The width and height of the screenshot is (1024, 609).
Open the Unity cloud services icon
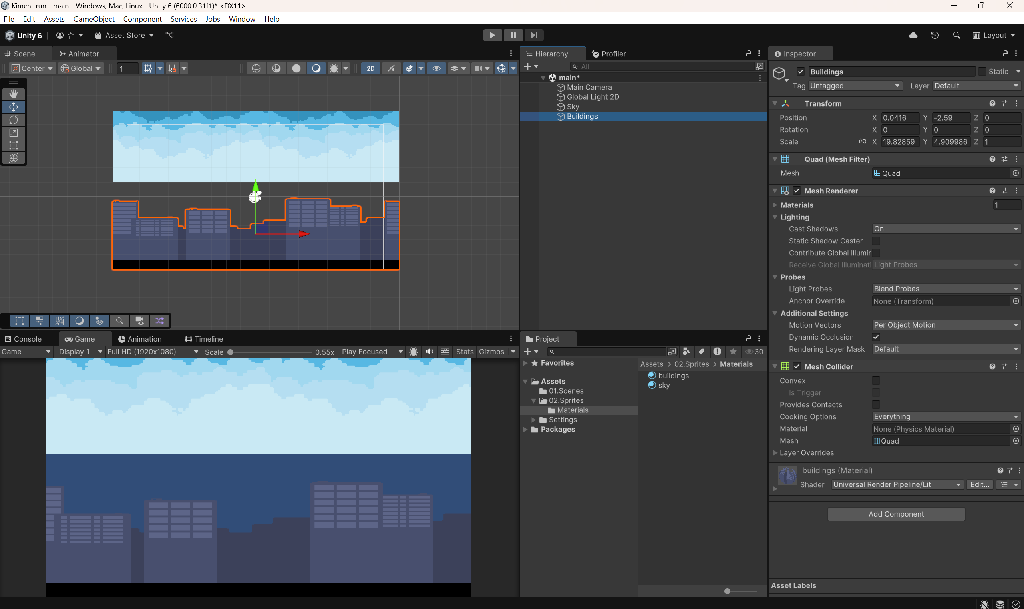[x=913, y=35]
